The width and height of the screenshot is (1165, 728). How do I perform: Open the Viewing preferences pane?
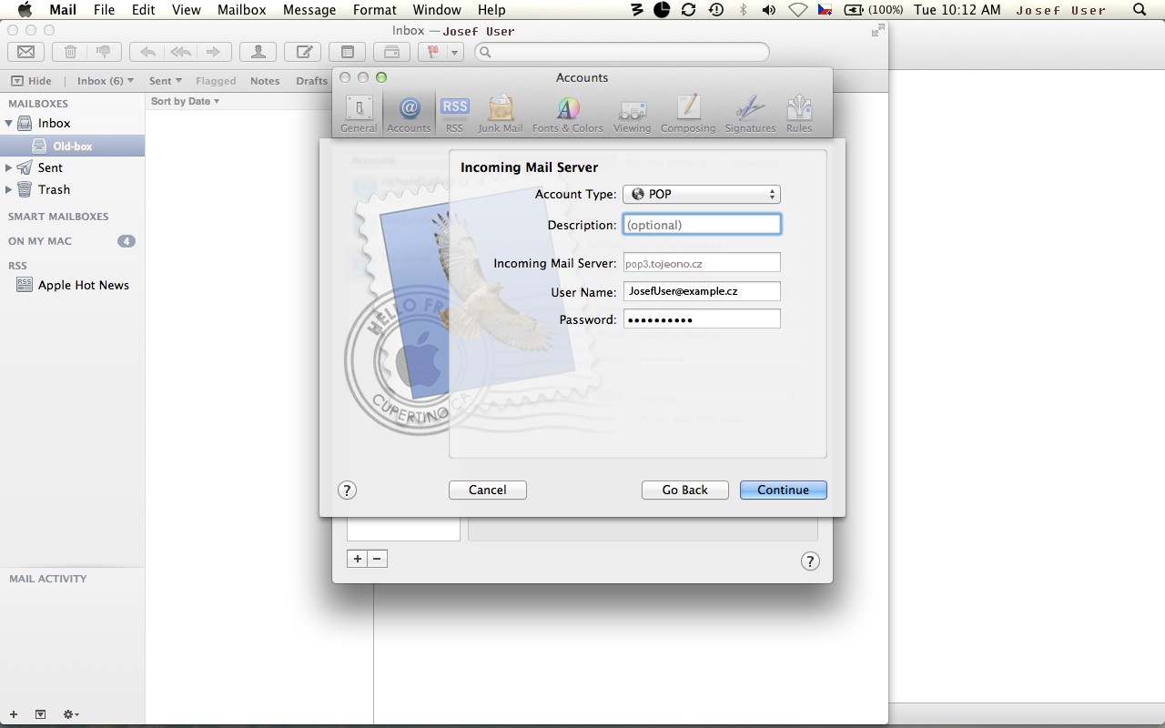point(632,114)
